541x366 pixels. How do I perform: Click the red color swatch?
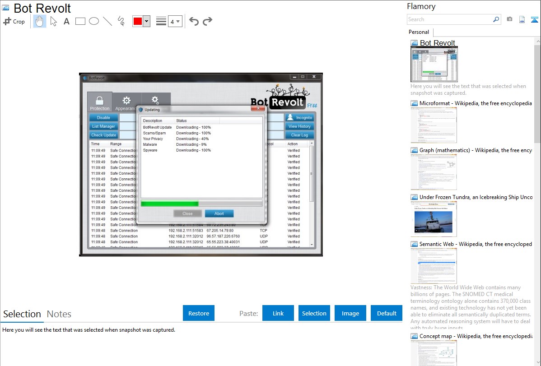pyautogui.click(x=138, y=21)
